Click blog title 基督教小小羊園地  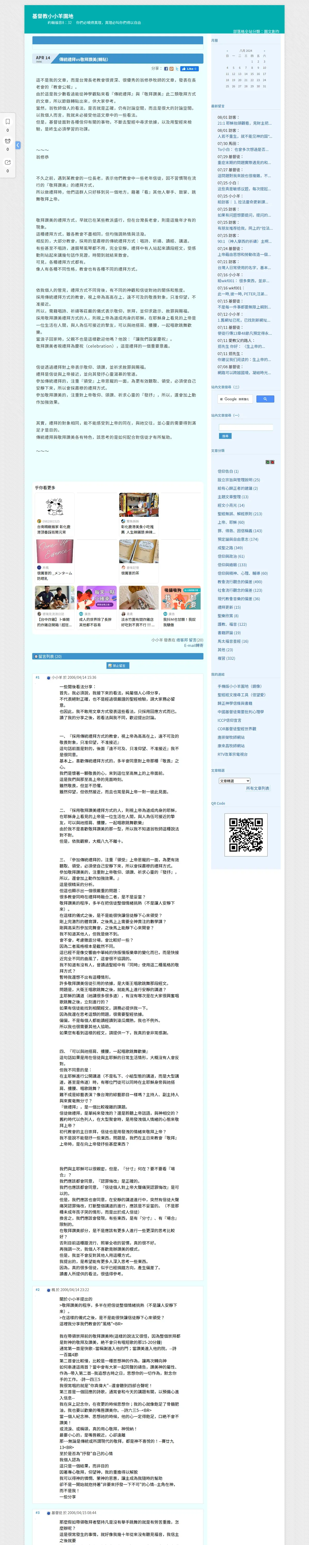click(53, 16)
